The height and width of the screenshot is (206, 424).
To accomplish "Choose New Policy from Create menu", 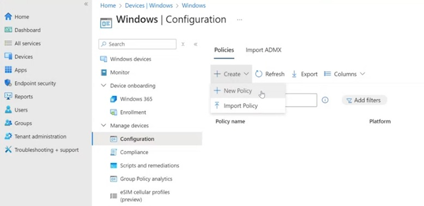I will click(x=237, y=91).
